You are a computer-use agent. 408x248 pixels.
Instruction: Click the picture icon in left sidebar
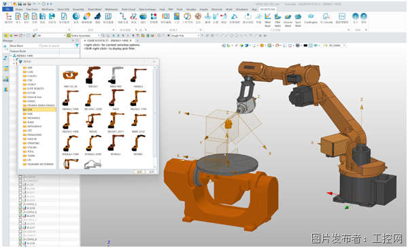click(5, 79)
